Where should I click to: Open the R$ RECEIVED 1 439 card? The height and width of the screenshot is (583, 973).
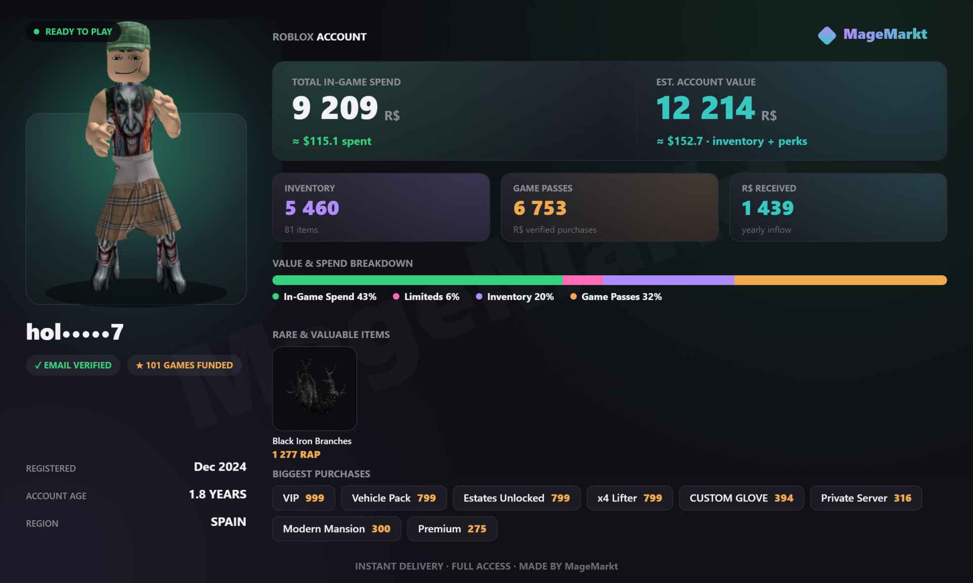click(838, 207)
